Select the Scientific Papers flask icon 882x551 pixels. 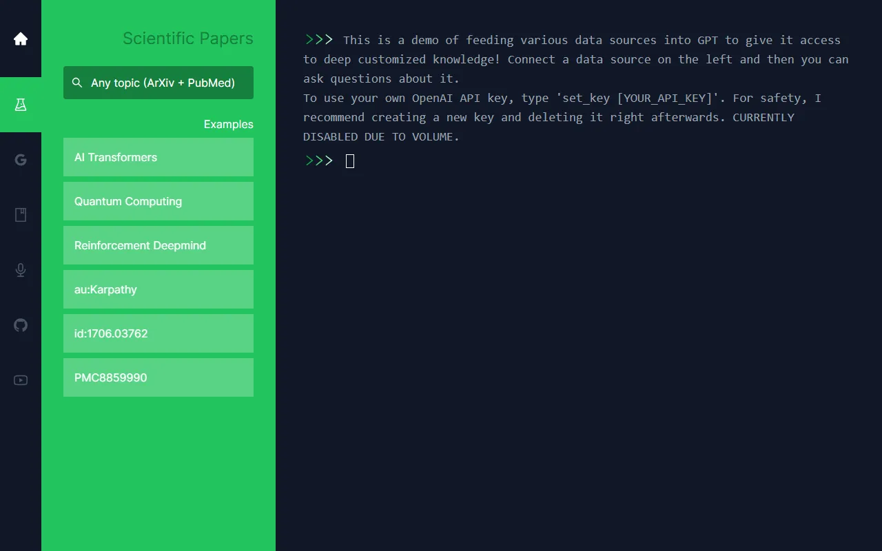[20, 104]
